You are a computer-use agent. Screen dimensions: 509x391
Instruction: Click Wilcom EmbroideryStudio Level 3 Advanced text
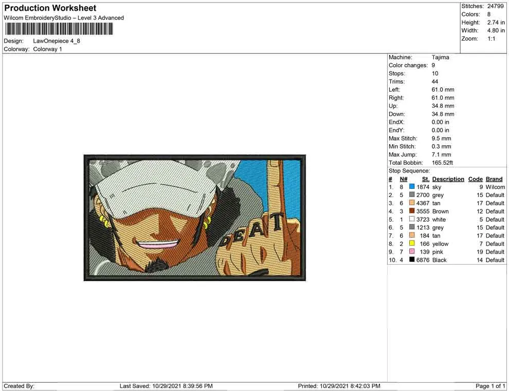[x=64, y=18]
